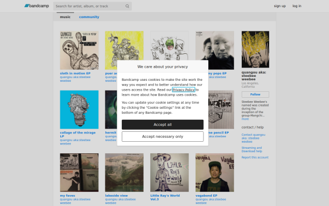Click the hermit album title link
Viewport: 329px width, 206px height.
pos(111,132)
